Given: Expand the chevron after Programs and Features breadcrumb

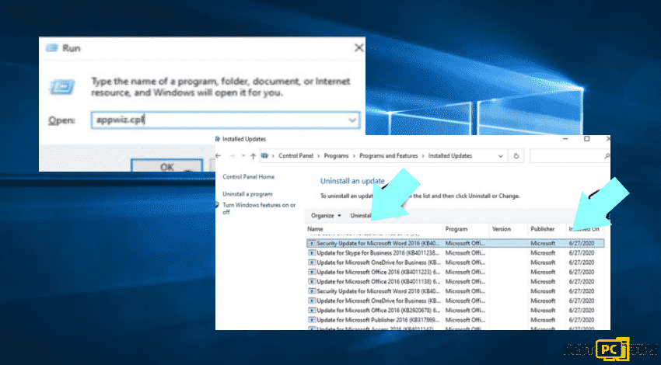Looking at the screenshot, I should pyautogui.click(x=423, y=156).
